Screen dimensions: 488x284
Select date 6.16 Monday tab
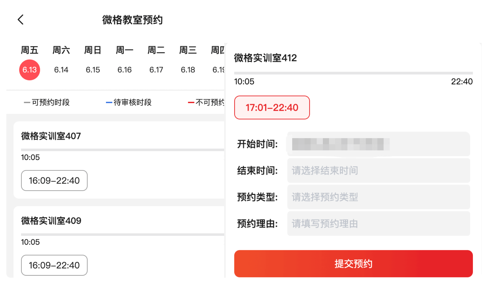[x=124, y=61]
